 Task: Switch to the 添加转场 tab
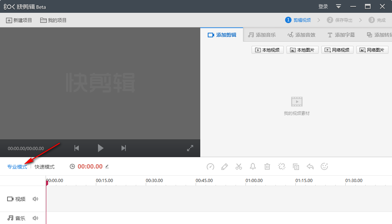coord(379,35)
